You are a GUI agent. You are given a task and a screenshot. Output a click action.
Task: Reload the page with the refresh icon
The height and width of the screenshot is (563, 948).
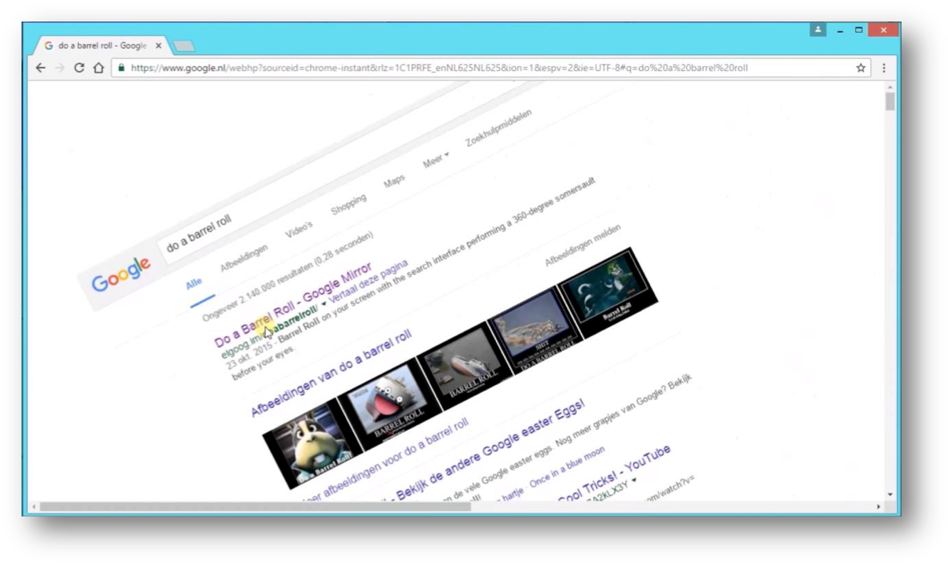(x=79, y=68)
